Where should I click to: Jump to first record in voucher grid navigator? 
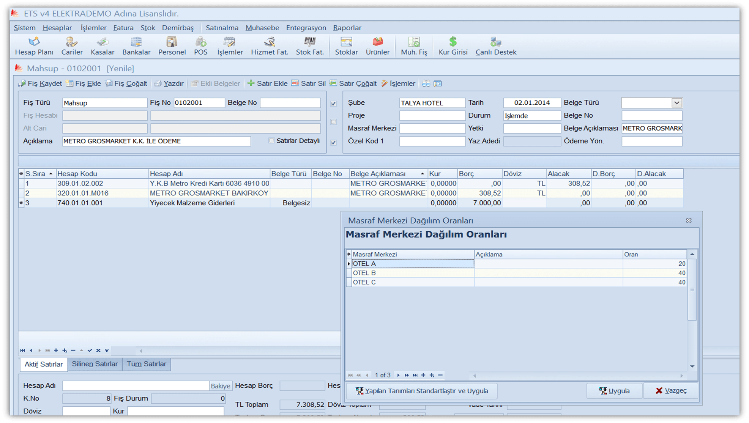click(22, 351)
